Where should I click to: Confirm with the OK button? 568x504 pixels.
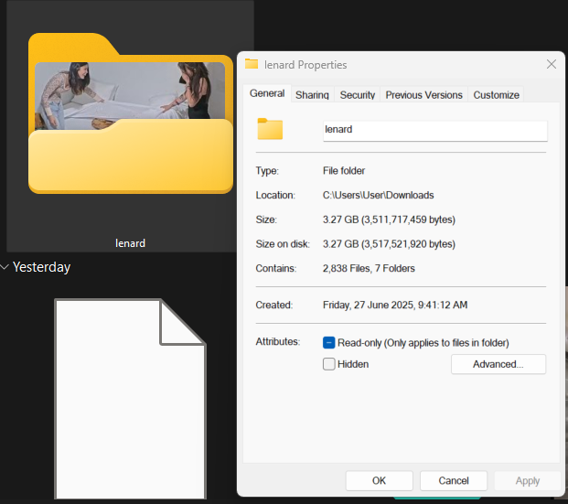tap(379, 481)
